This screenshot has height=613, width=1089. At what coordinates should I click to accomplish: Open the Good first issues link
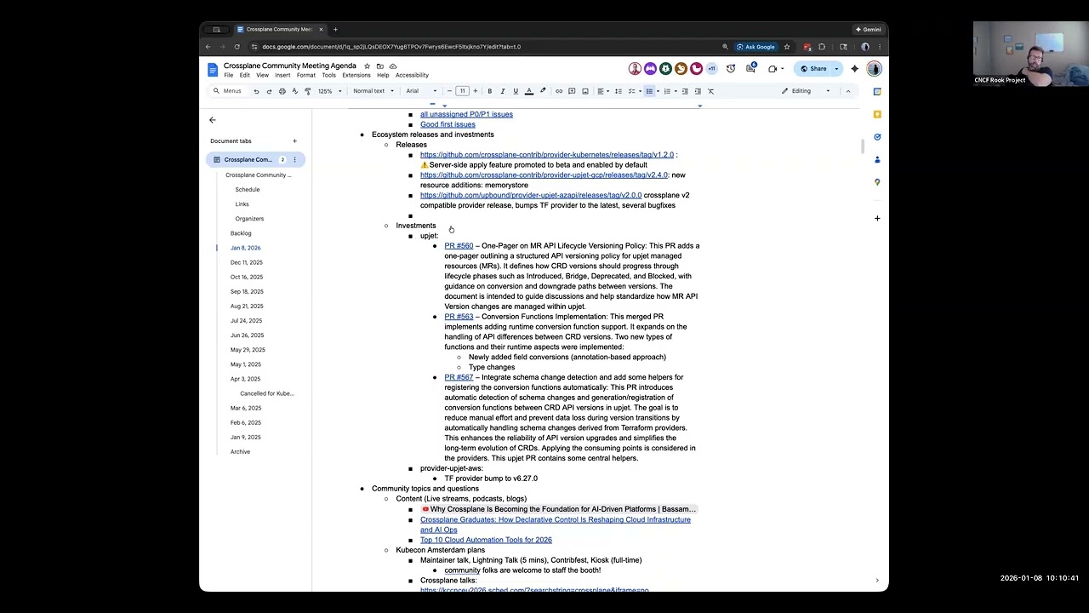(448, 124)
